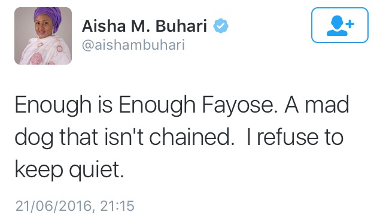Click the 21:15 time in timestamp
Viewport: 380px width, 218px height.
pos(117,206)
